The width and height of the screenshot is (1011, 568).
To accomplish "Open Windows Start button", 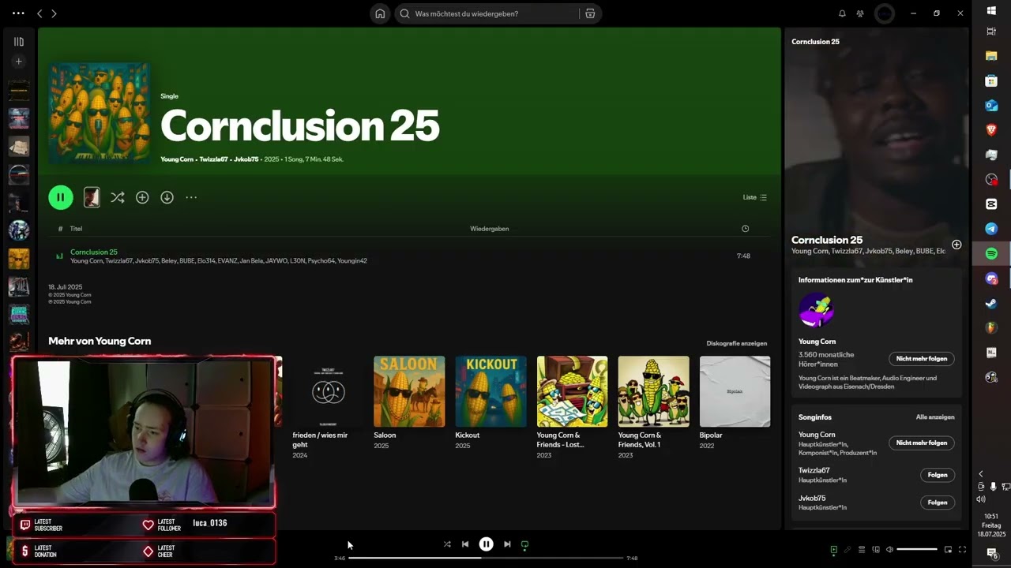I will click(992, 10).
